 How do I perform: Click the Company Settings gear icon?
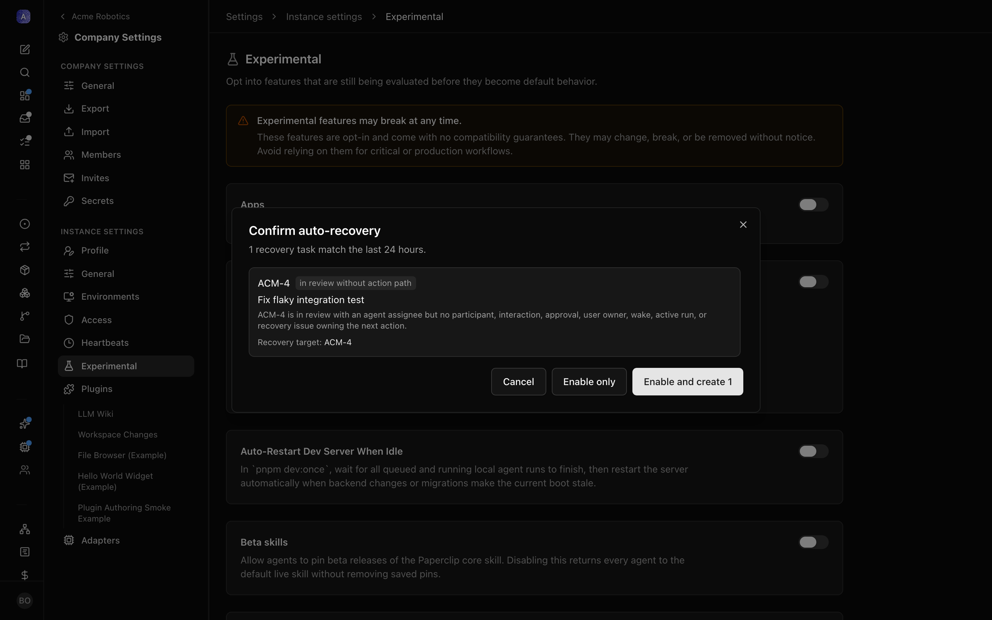(x=63, y=37)
